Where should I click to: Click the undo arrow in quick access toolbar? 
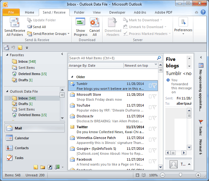coord(13,48)
